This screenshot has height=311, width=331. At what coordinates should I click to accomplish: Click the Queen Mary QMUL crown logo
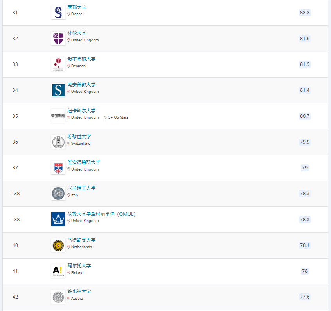click(x=58, y=219)
